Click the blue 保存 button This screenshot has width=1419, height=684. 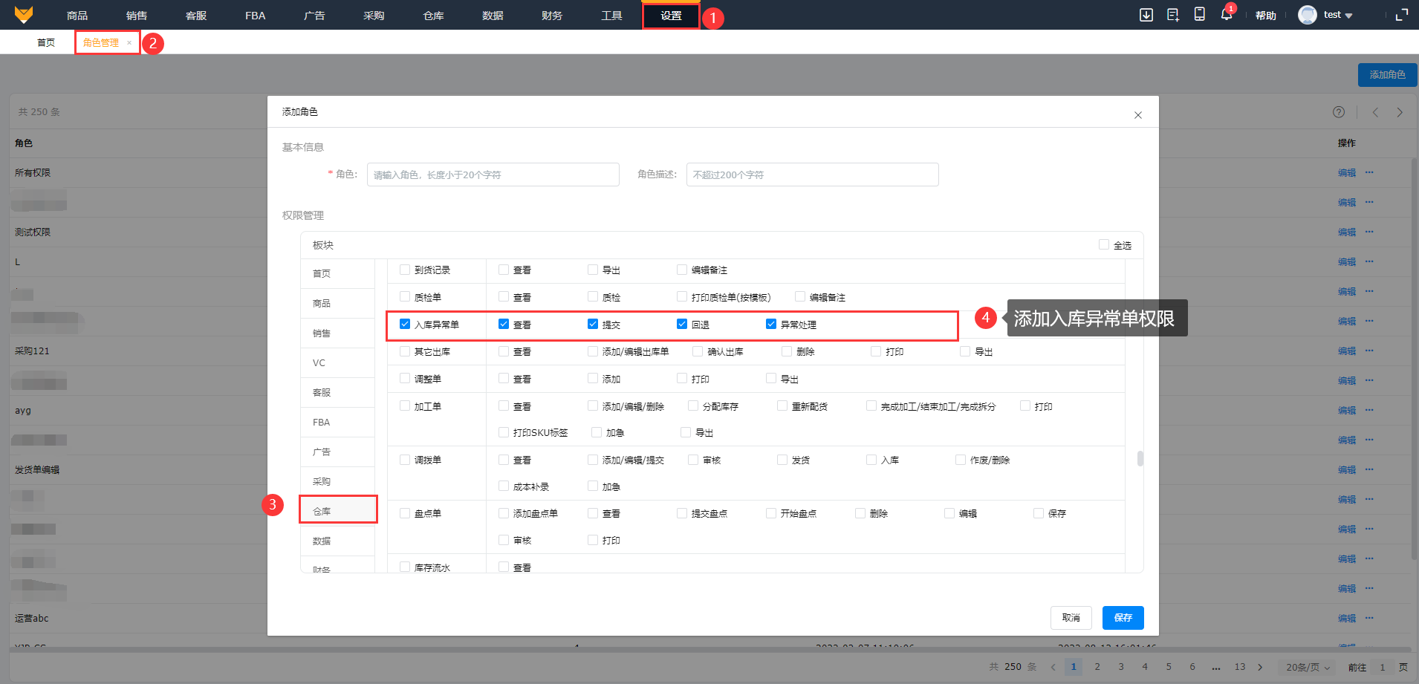pyautogui.click(x=1123, y=617)
